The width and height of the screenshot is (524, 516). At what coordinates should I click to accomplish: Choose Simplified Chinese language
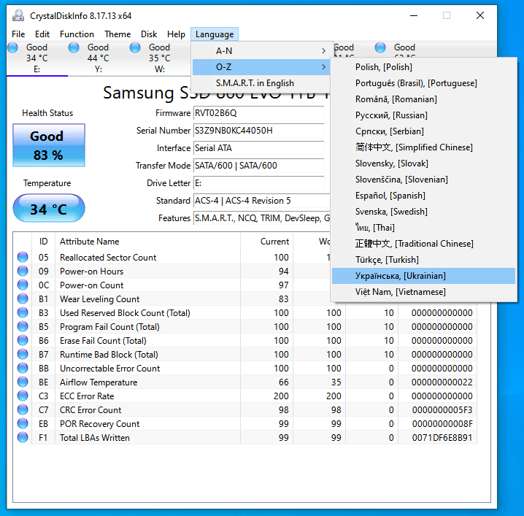click(423, 147)
